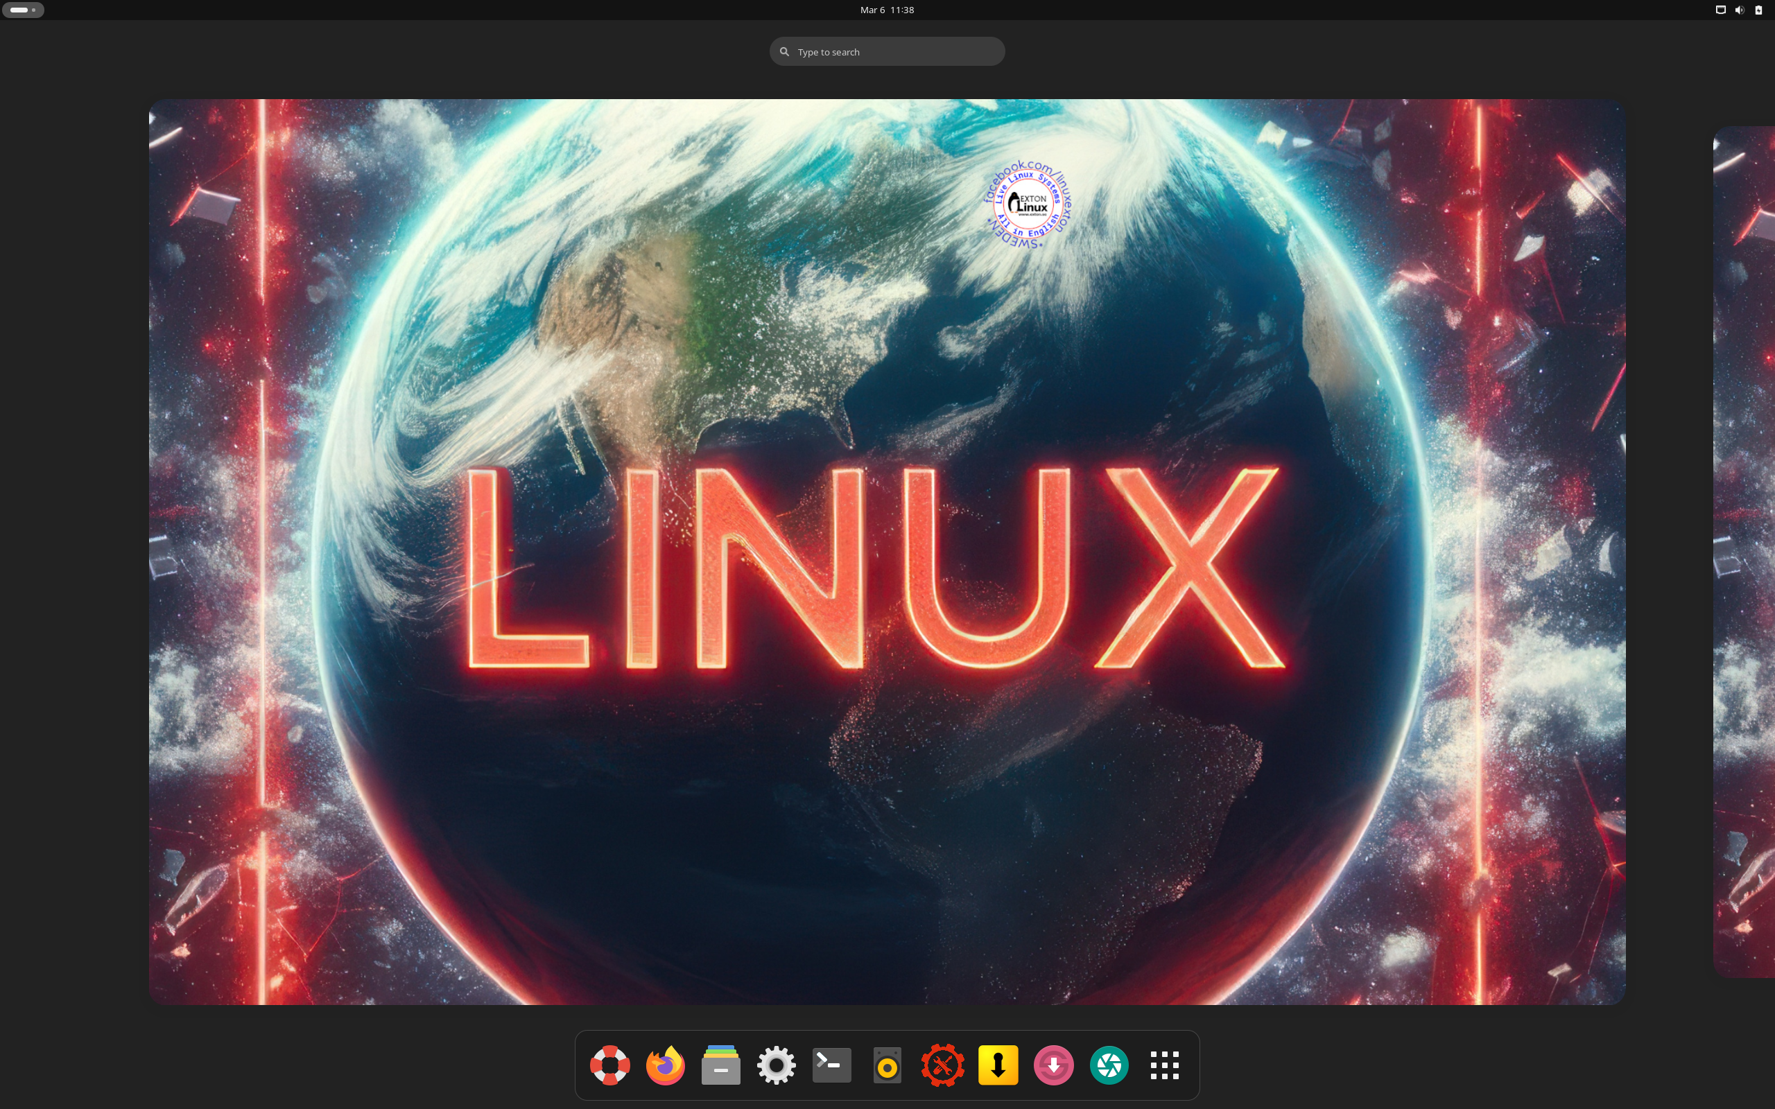Screen dimensions: 1775x1109
Task: Open the calendar via Mar 6 11:38 clock
Action: tap(887, 10)
